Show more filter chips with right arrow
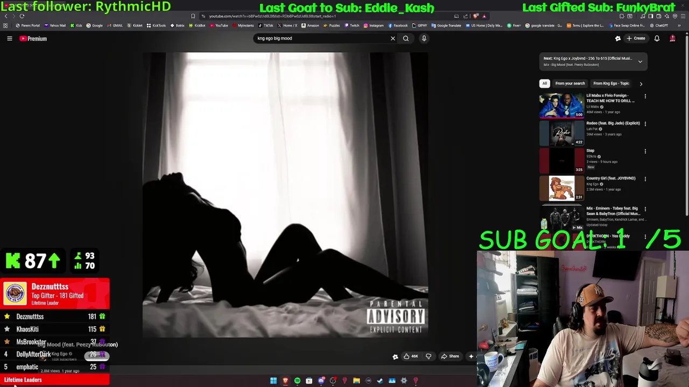 pos(641,84)
